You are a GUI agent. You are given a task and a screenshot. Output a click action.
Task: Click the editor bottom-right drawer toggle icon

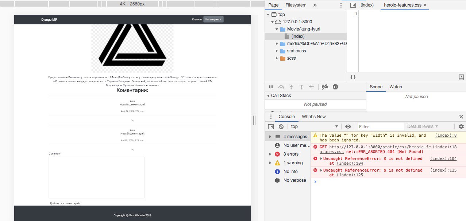(x=461, y=77)
